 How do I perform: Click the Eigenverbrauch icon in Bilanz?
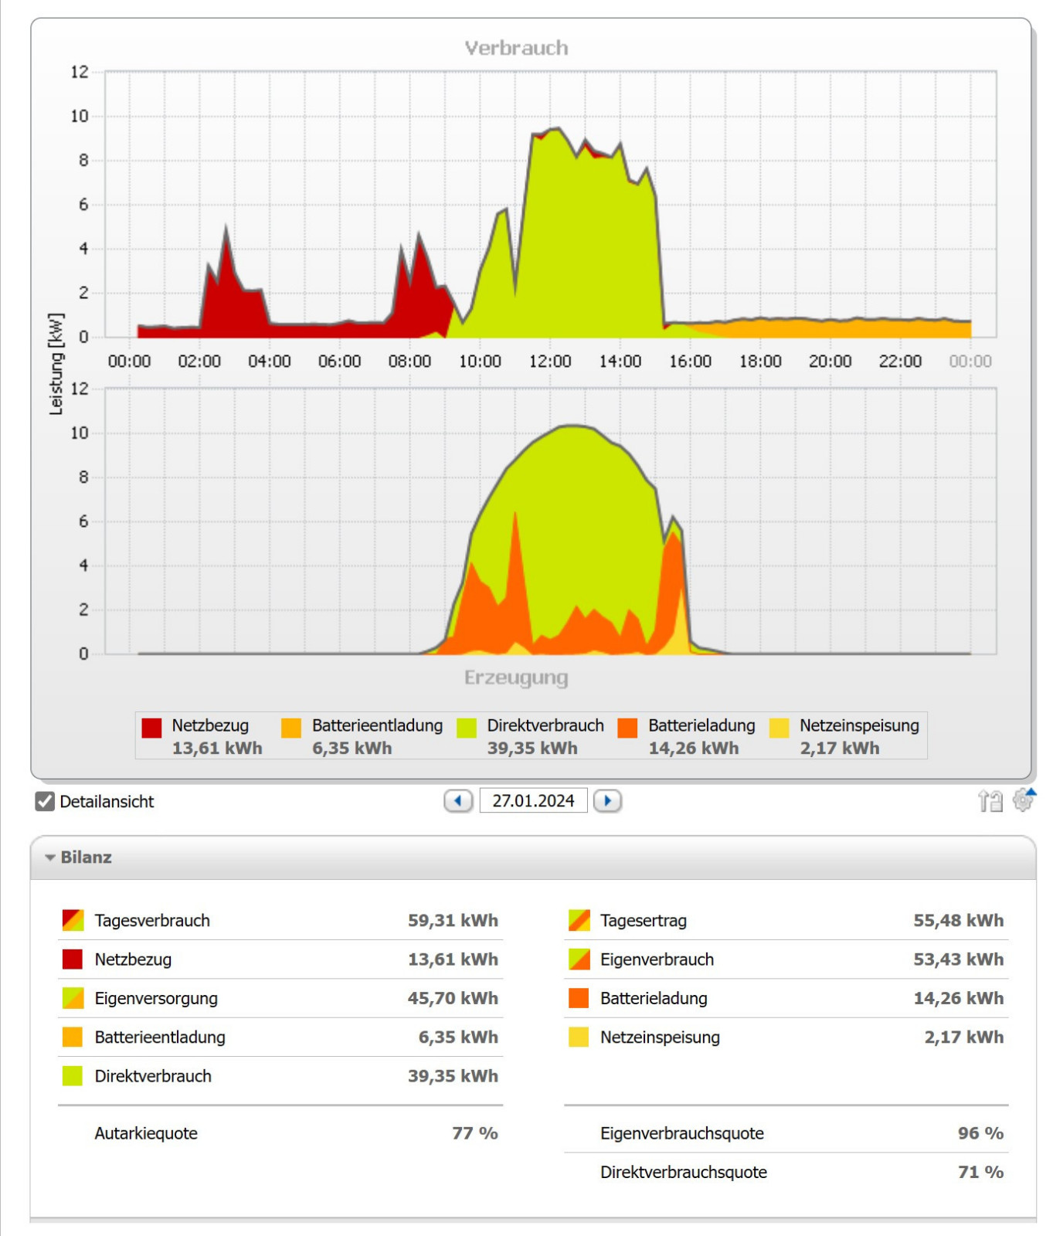(579, 959)
